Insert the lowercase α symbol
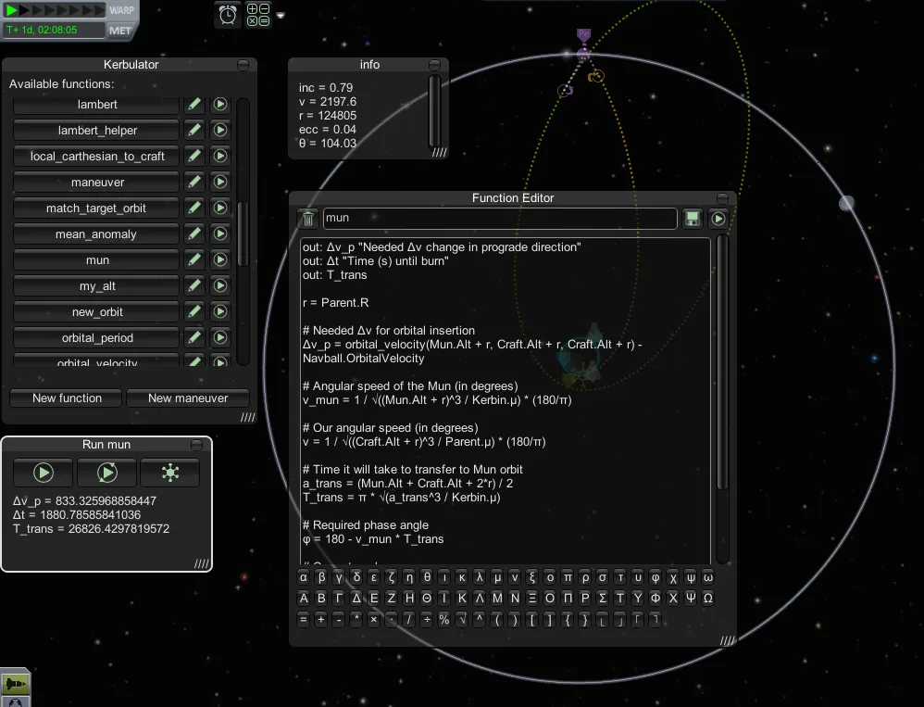This screenshot has width=924, height=707. 304,578
